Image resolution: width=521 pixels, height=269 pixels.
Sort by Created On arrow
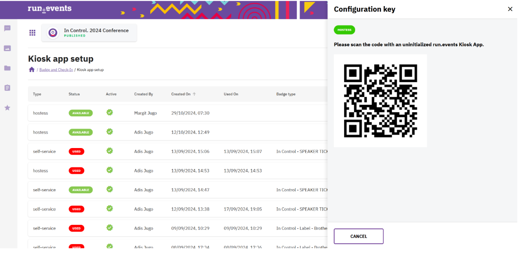point(194,94)
